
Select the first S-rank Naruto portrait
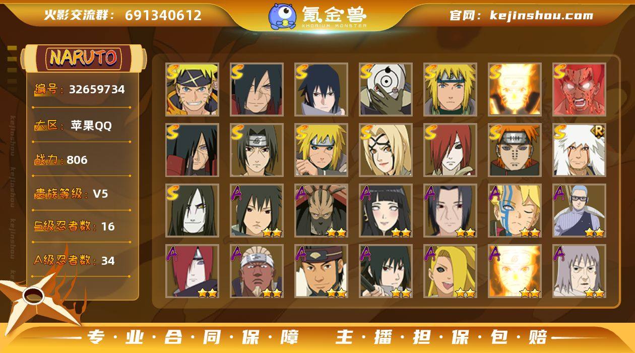click(x=192, y=89)
